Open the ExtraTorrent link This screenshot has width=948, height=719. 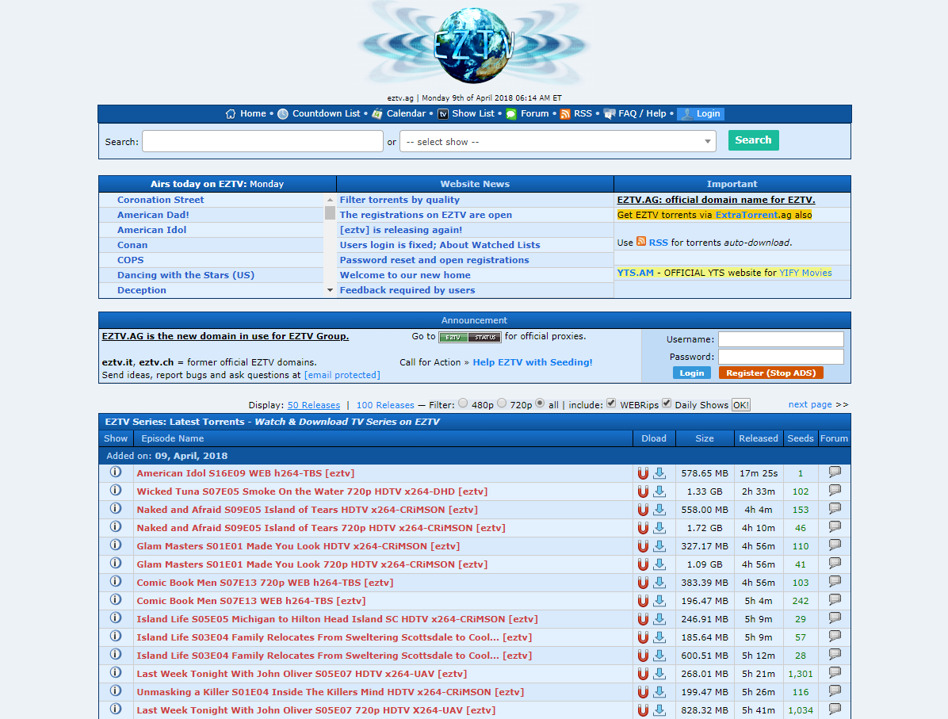tap(747, 216)
